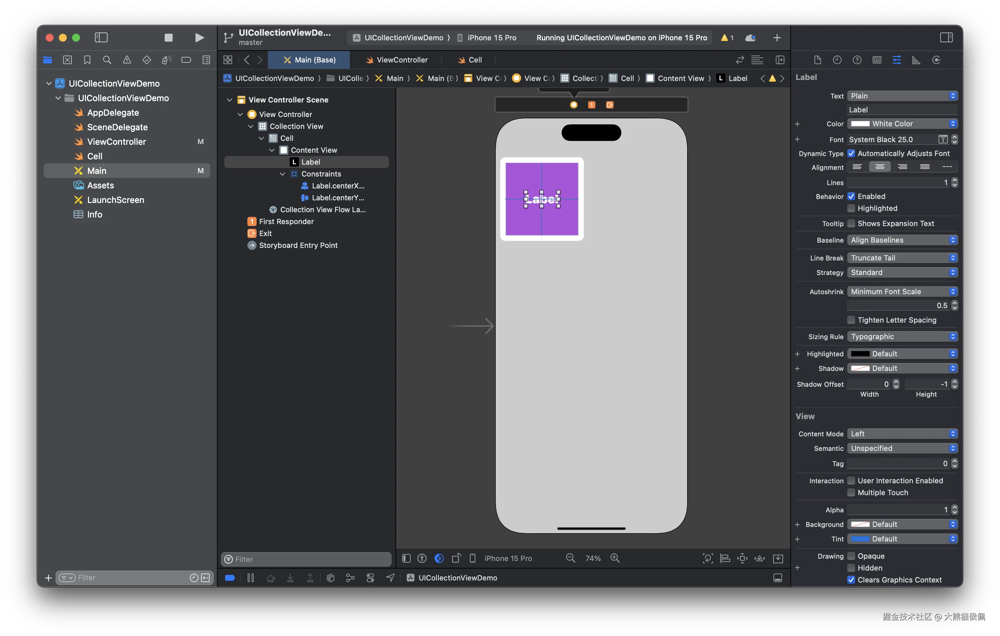Open the Line Break dropdown
Image resolution: width=1000 pixels, height=636 pixels.
tap(902, 258)
